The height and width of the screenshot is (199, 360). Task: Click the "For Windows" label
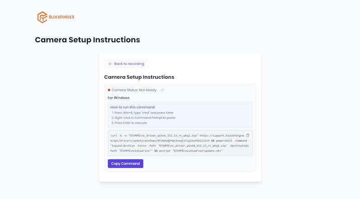(x=119, y=98)
